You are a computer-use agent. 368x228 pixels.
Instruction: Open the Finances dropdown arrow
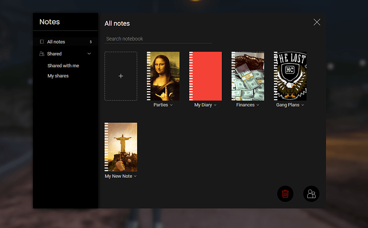(x=258, y=105)
